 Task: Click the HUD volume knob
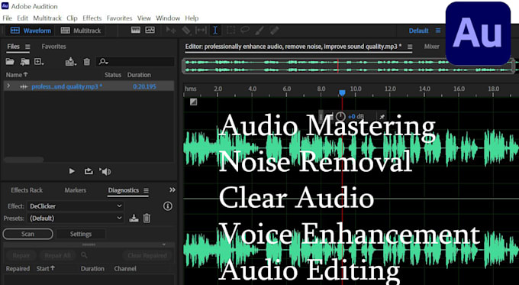click(340, 116)
